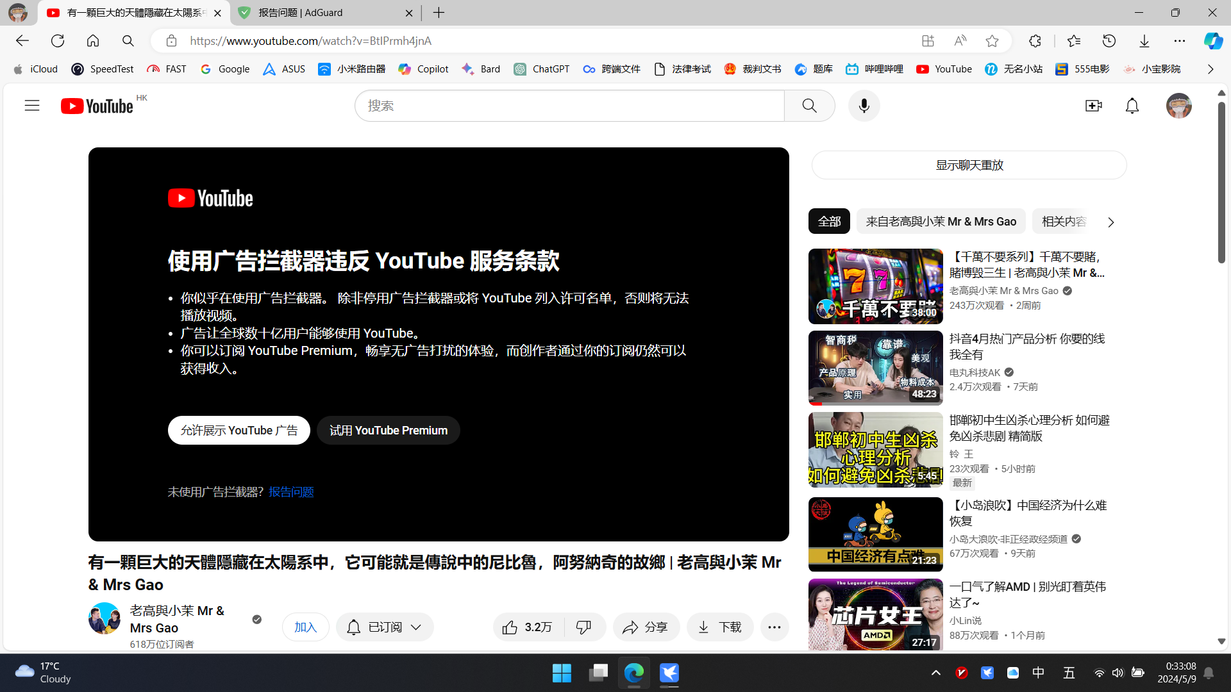
Task: Open notifications with the bell icon
Action: tap(1132, 105)
